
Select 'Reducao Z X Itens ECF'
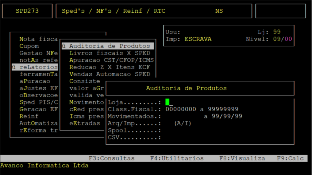(110, 67)
